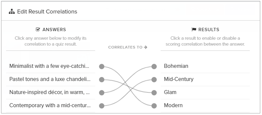The height and width of the screenshot is (115, 262).
Task: Toggle the Bohemian result connector dot
Action: point(154,66)
